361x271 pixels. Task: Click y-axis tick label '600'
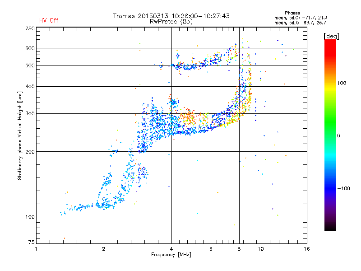tap(30, 48)
